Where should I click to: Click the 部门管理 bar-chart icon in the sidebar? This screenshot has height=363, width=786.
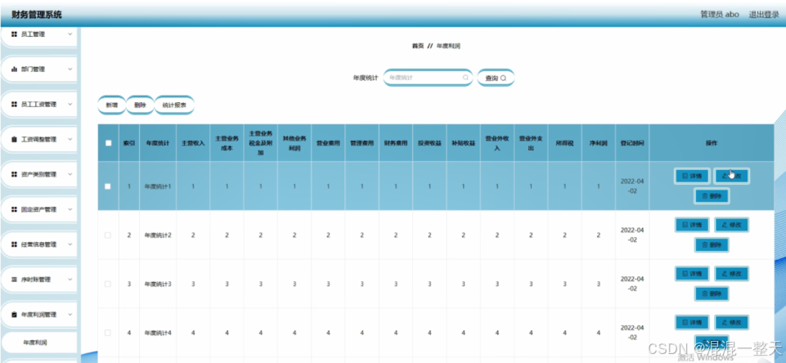(14, 69)
